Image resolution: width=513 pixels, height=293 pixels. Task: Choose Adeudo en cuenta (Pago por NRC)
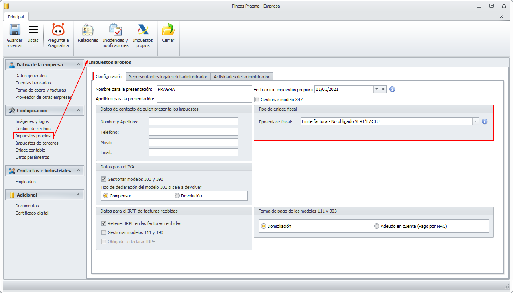click(x=377, y=226)
